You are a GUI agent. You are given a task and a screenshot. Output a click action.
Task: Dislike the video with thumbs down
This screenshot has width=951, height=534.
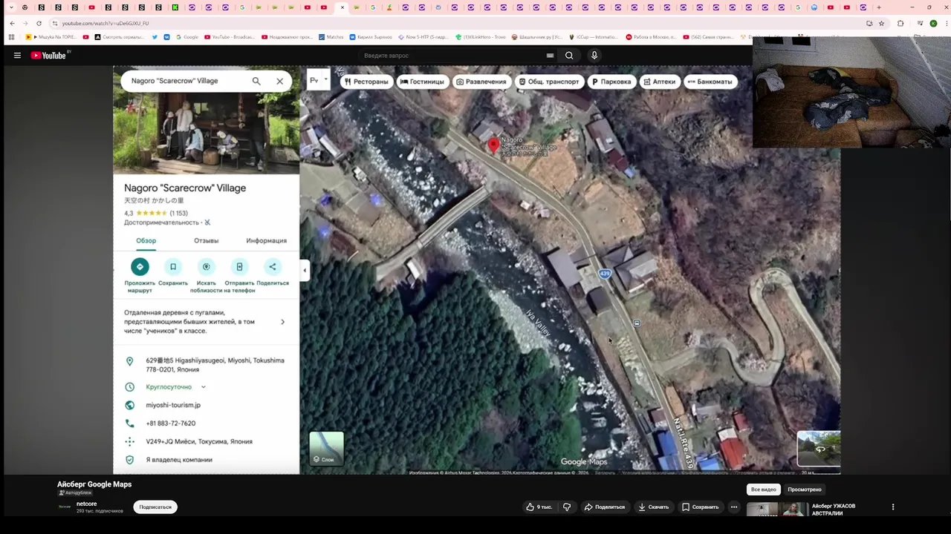coord(567,507)
